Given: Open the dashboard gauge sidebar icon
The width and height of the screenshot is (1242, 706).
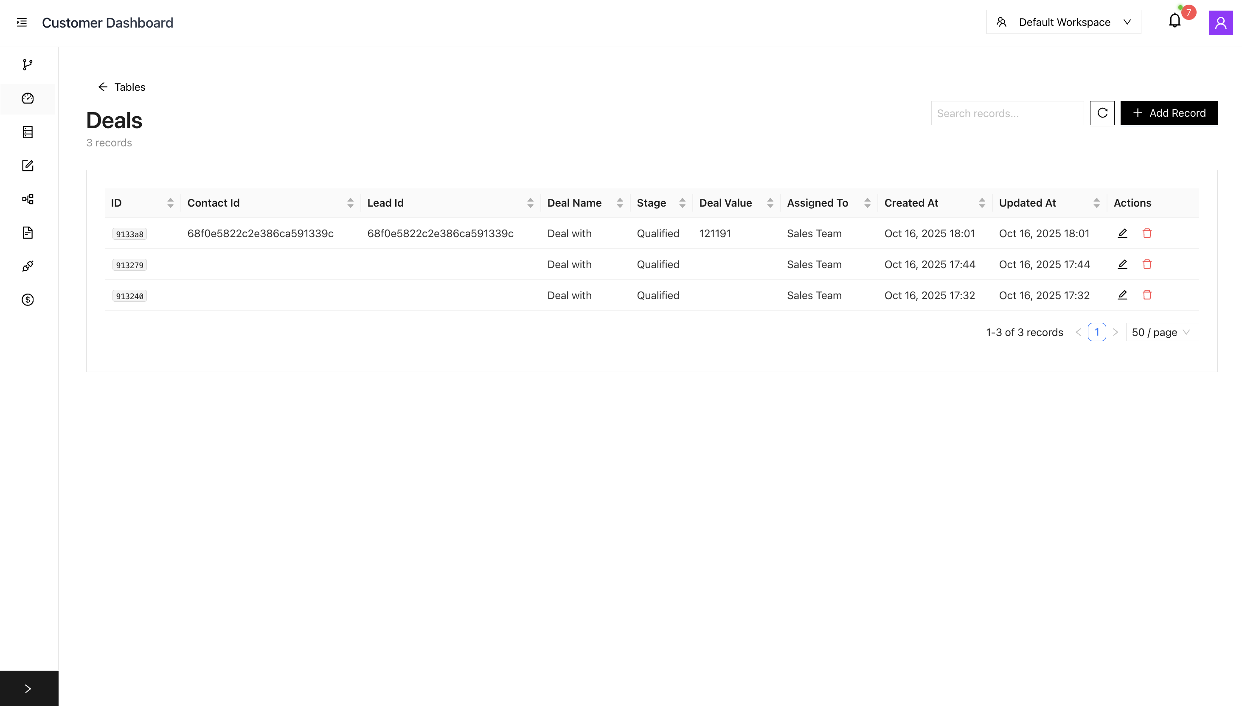Looking at the screenshot, I should pos(28,98).
